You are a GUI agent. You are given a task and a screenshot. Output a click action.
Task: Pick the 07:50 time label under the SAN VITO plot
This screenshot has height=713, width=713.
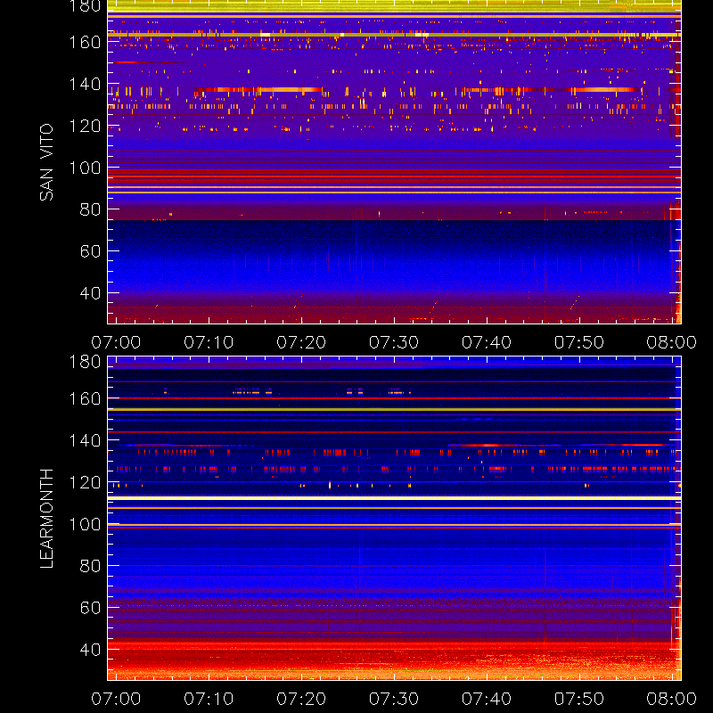coord(579,342)
